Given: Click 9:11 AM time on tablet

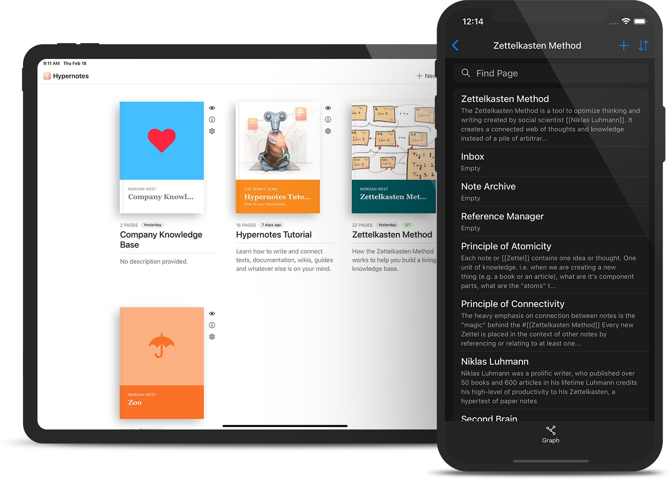Looking at the screenshot, I should [52, 63].
